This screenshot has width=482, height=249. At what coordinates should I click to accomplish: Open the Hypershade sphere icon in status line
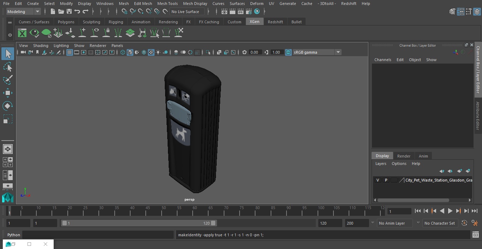coord(257,12)
